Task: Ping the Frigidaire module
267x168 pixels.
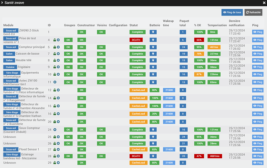Action: click(x=257, y=67)
